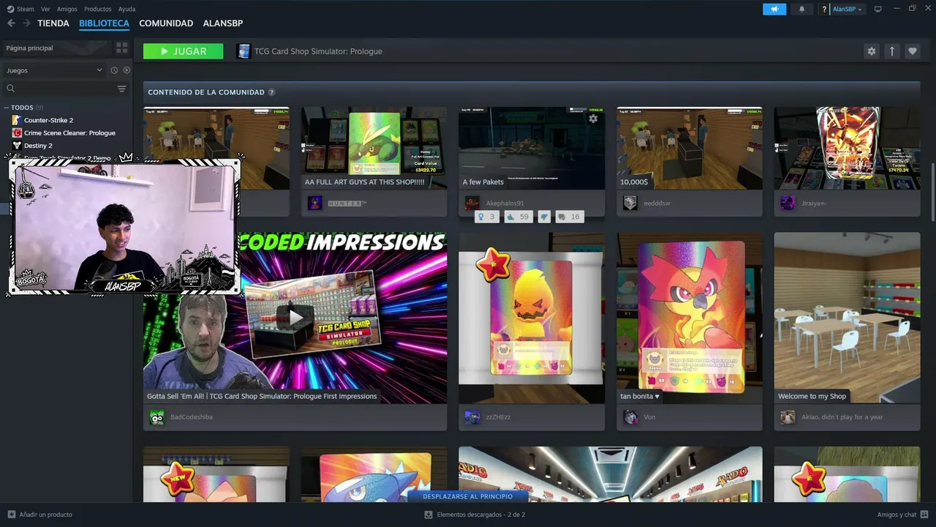Click the help icon beside CONTENIDO DE LA COMUNIDAD
This screenshot has height=527, width=936.
(271, 92)
